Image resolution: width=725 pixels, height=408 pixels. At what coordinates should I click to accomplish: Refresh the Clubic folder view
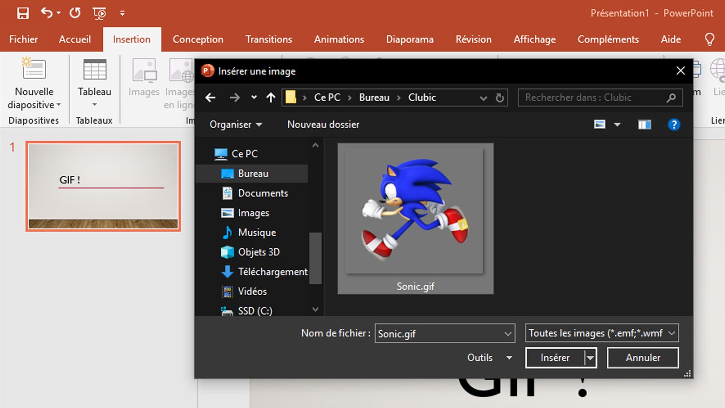[500, 98]
